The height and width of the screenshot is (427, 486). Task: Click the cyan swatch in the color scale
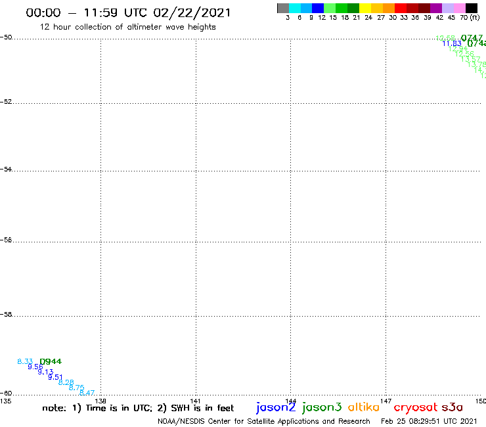point(295,8)
